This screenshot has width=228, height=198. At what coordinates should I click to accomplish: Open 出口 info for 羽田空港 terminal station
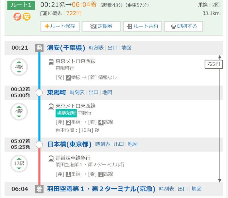click(183, 189)
